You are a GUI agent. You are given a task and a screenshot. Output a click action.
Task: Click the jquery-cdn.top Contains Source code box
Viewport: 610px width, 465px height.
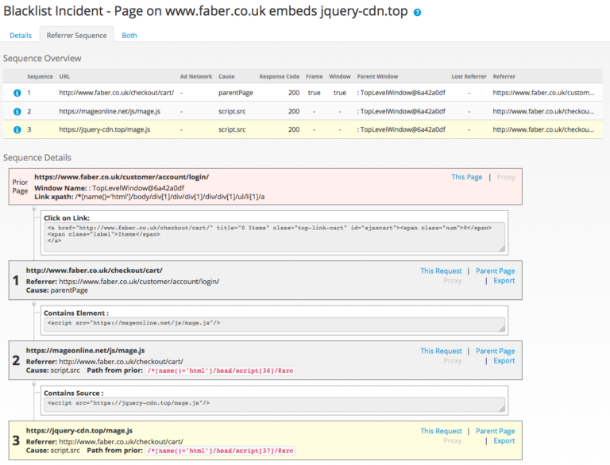274,404
